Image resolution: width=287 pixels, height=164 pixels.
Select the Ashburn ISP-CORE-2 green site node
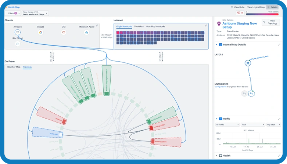coord(89,83)
